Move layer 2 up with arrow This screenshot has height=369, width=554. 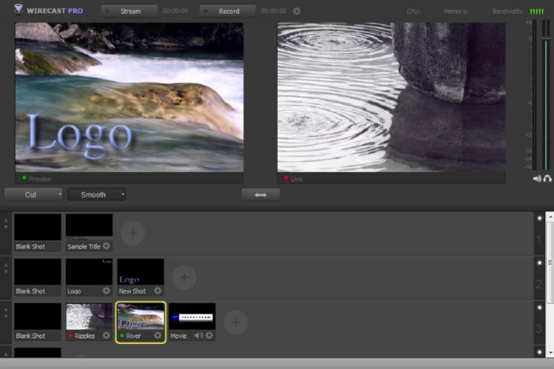(x=6, y=265)
